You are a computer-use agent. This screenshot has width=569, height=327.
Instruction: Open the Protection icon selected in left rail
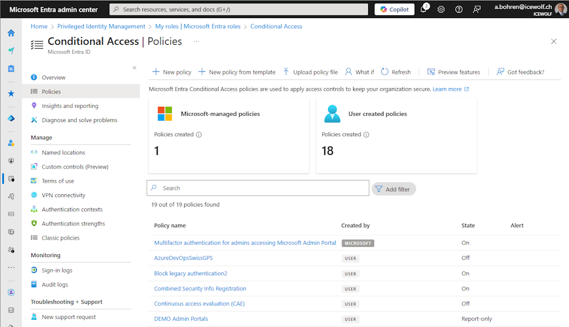[11, 178]
